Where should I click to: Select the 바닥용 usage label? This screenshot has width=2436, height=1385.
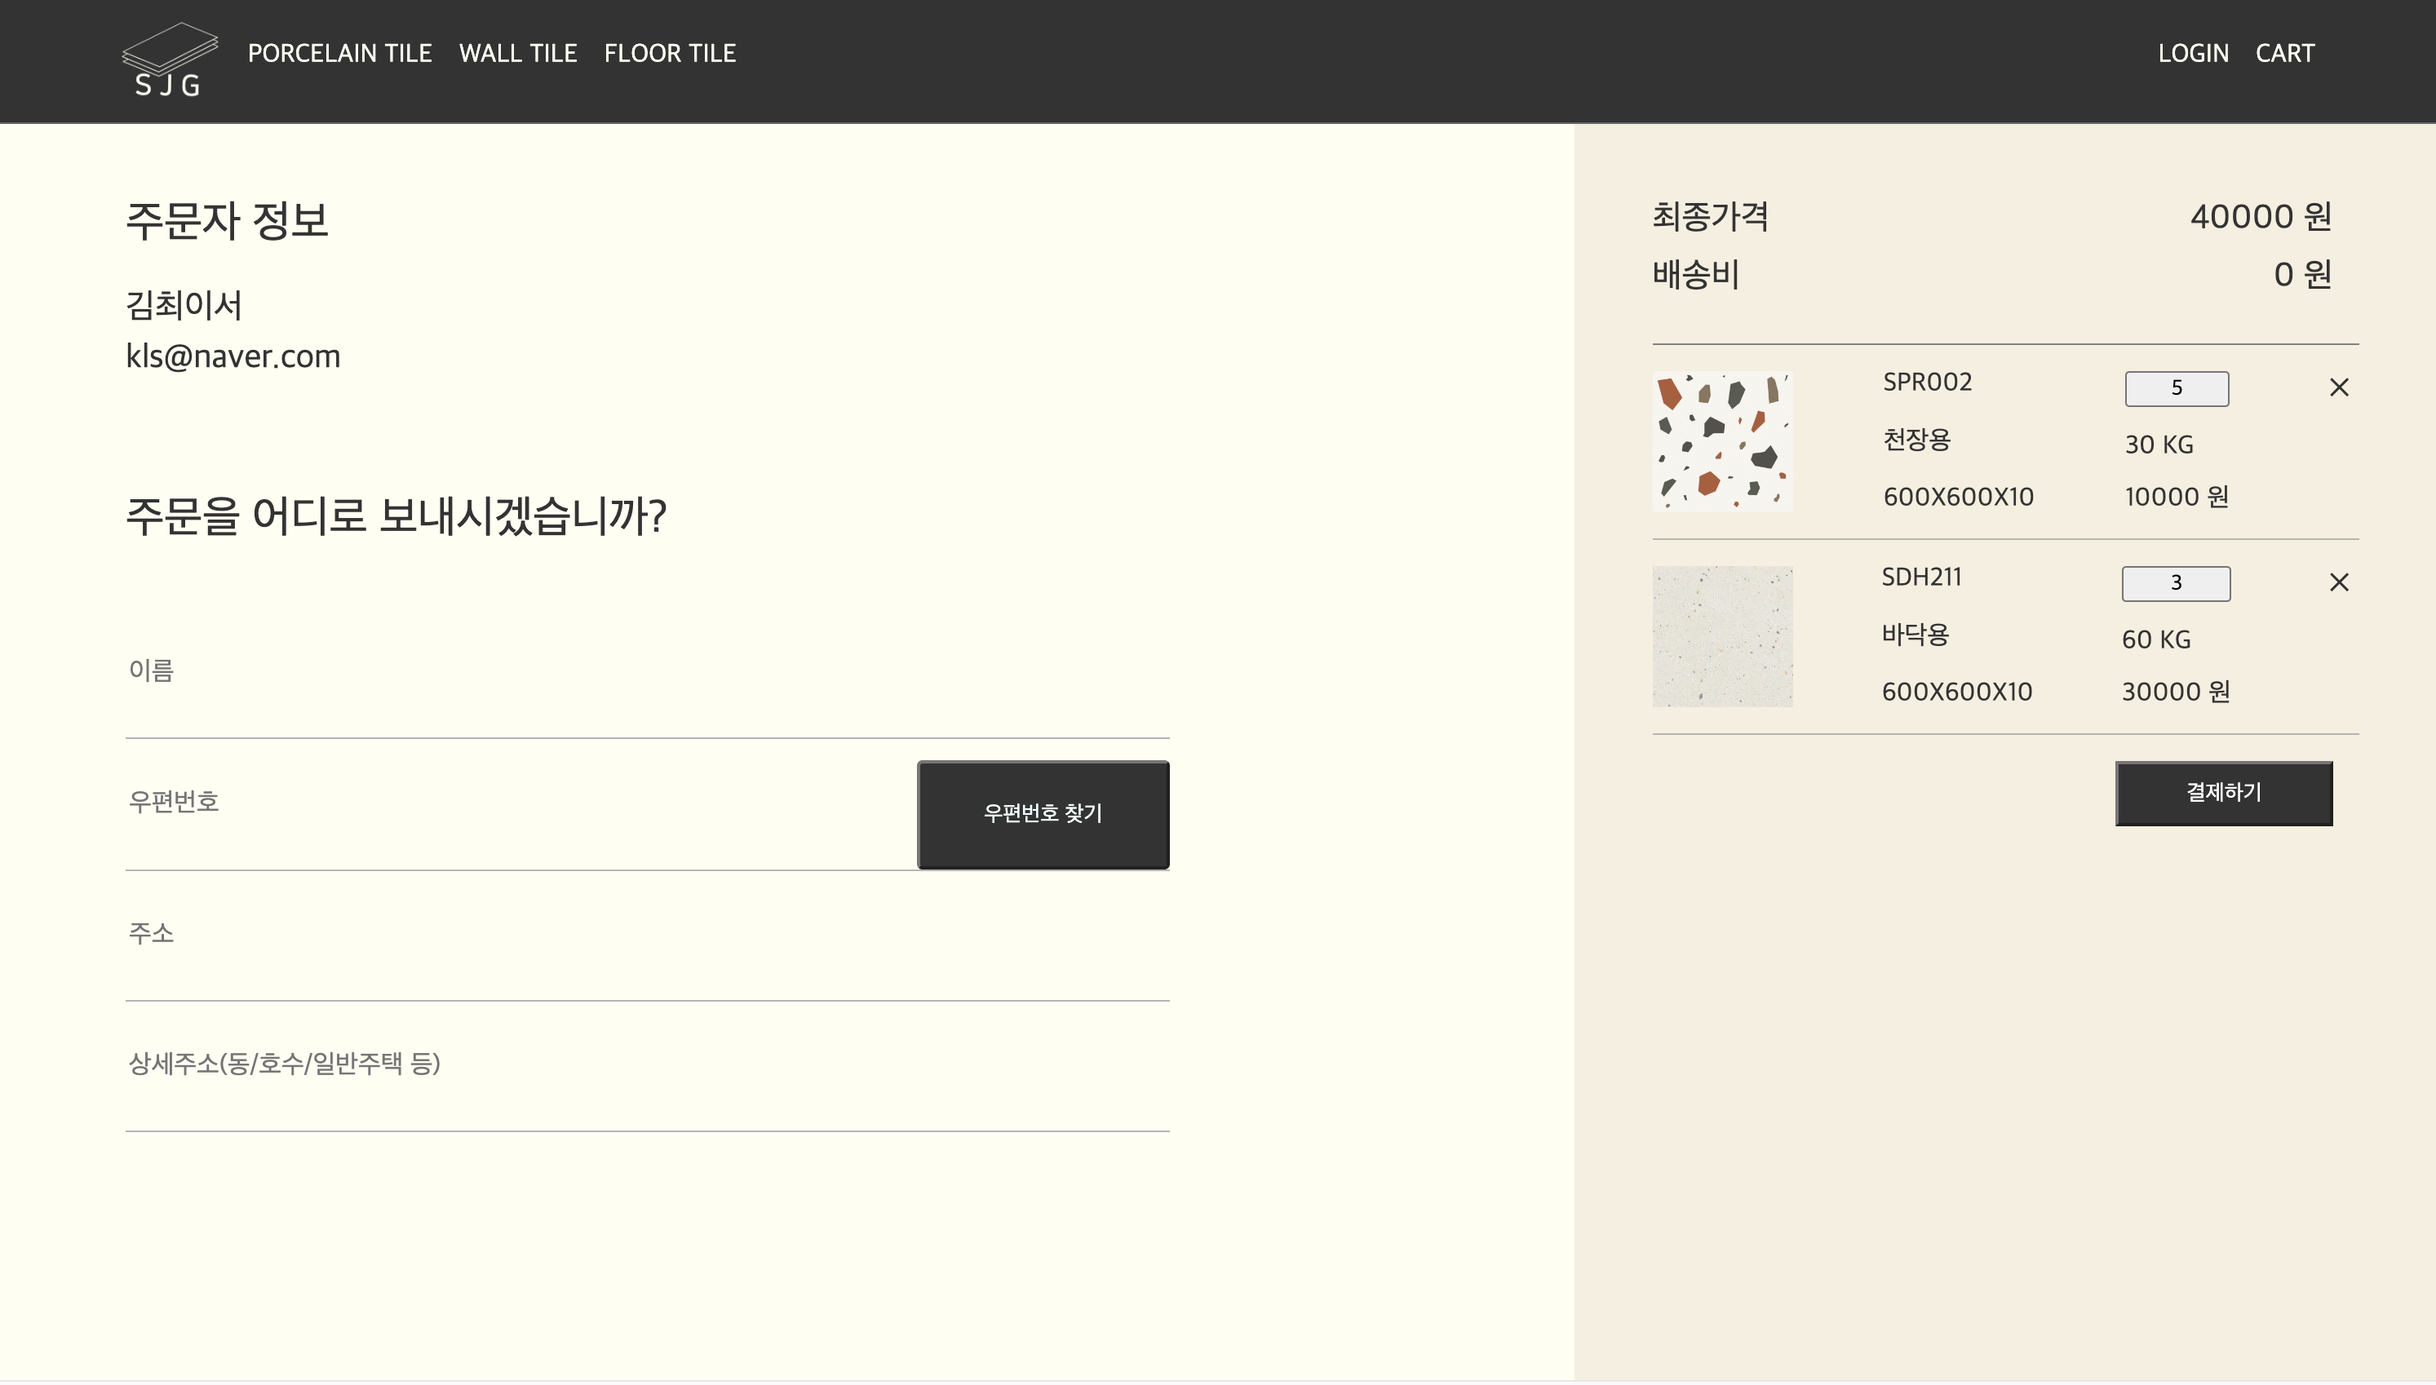1915,635
